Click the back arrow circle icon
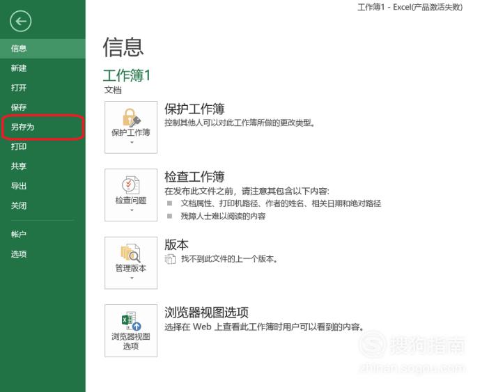 click(20, 21)
